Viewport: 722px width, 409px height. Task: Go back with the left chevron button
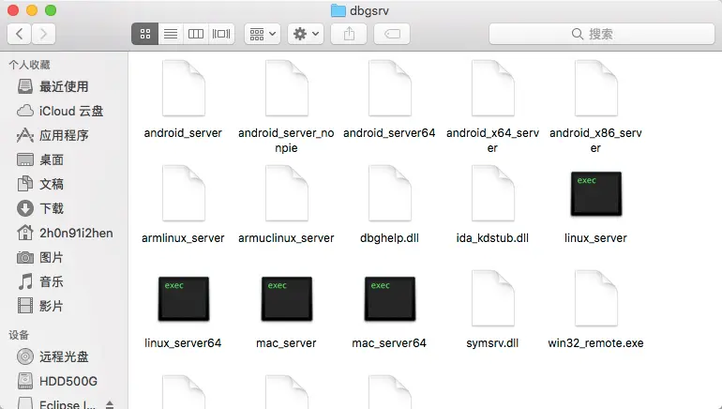click(20, 34)
